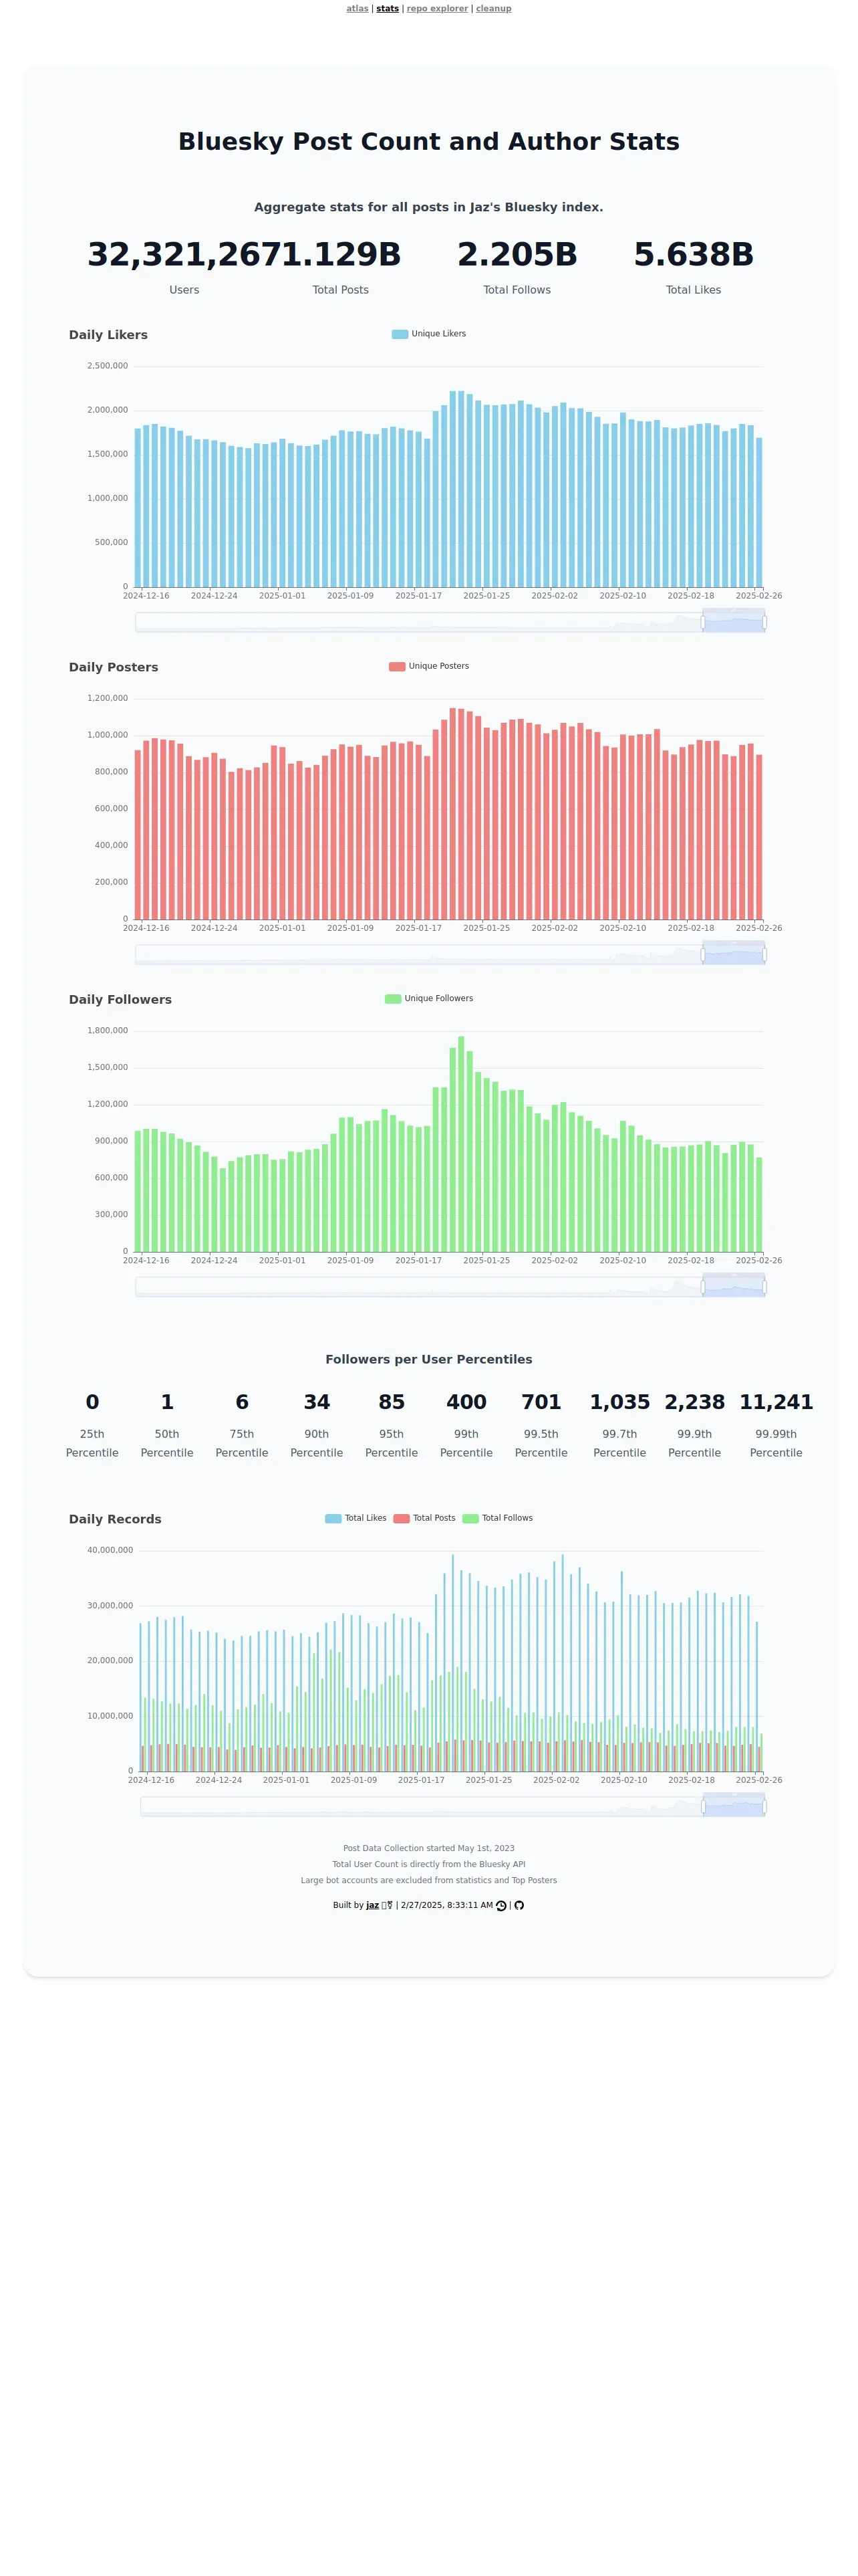858x2576 pixels.
Task: Click tallest bar in Daily Followers chart
Action: coord(460,1144)
